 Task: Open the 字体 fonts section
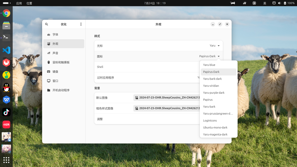[x=64, y=35]
